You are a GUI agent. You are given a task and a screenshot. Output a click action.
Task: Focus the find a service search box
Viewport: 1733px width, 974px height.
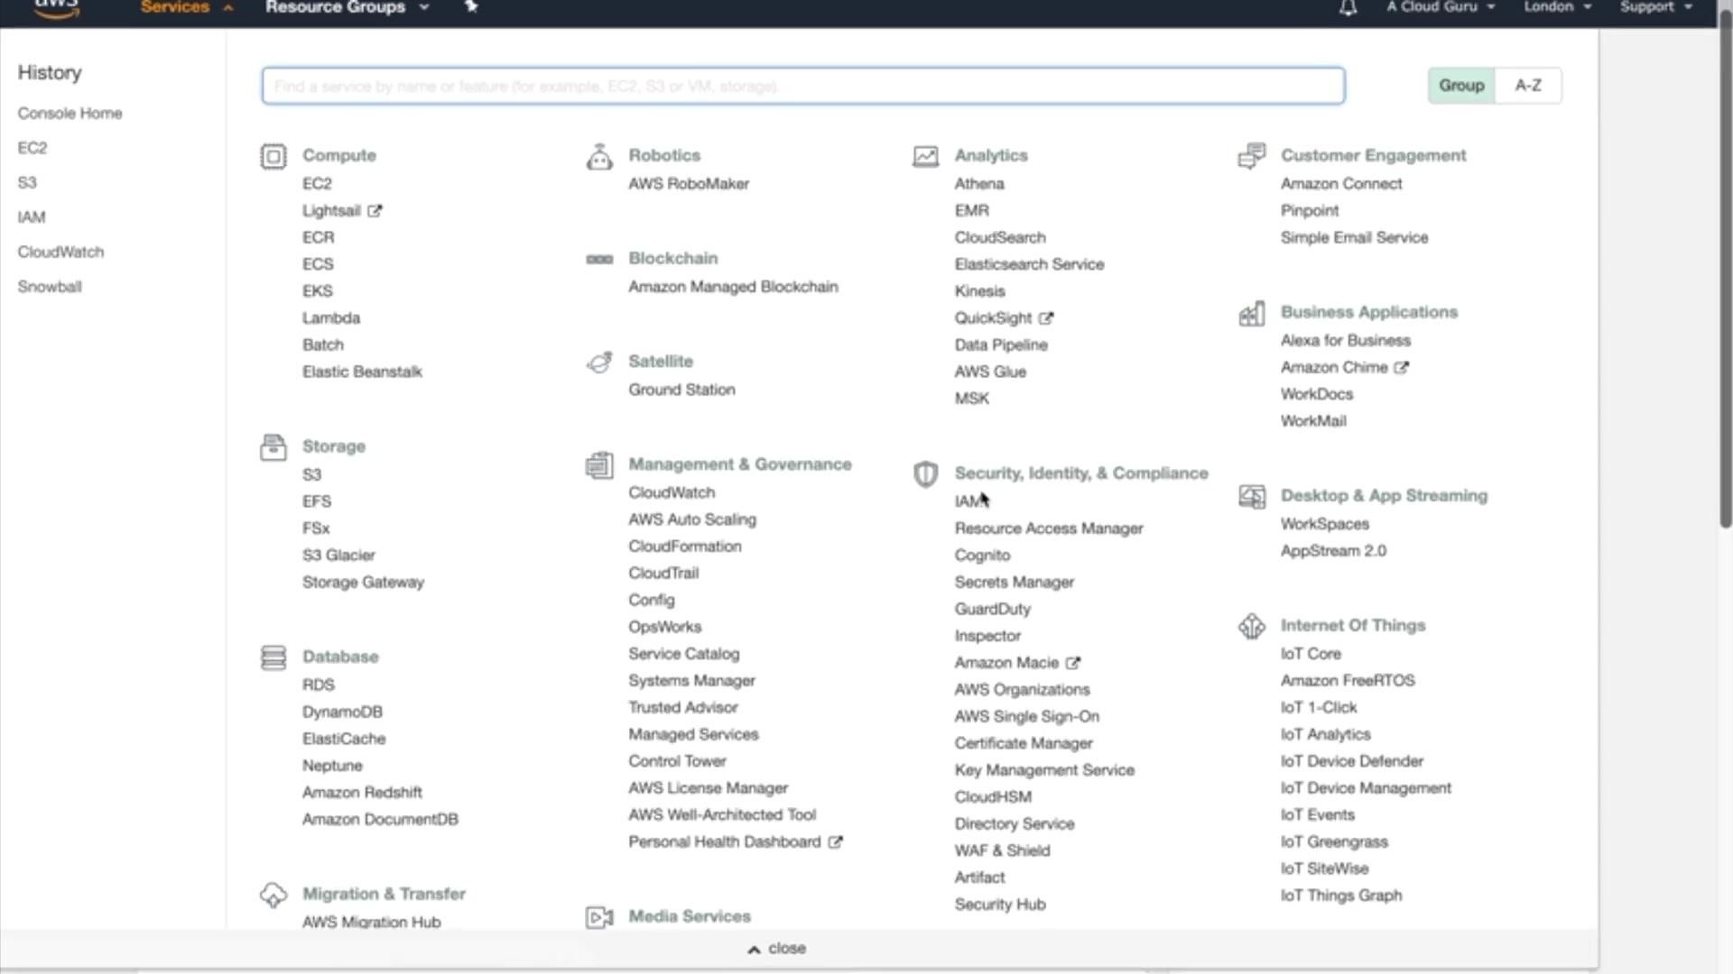pos(802,87)
